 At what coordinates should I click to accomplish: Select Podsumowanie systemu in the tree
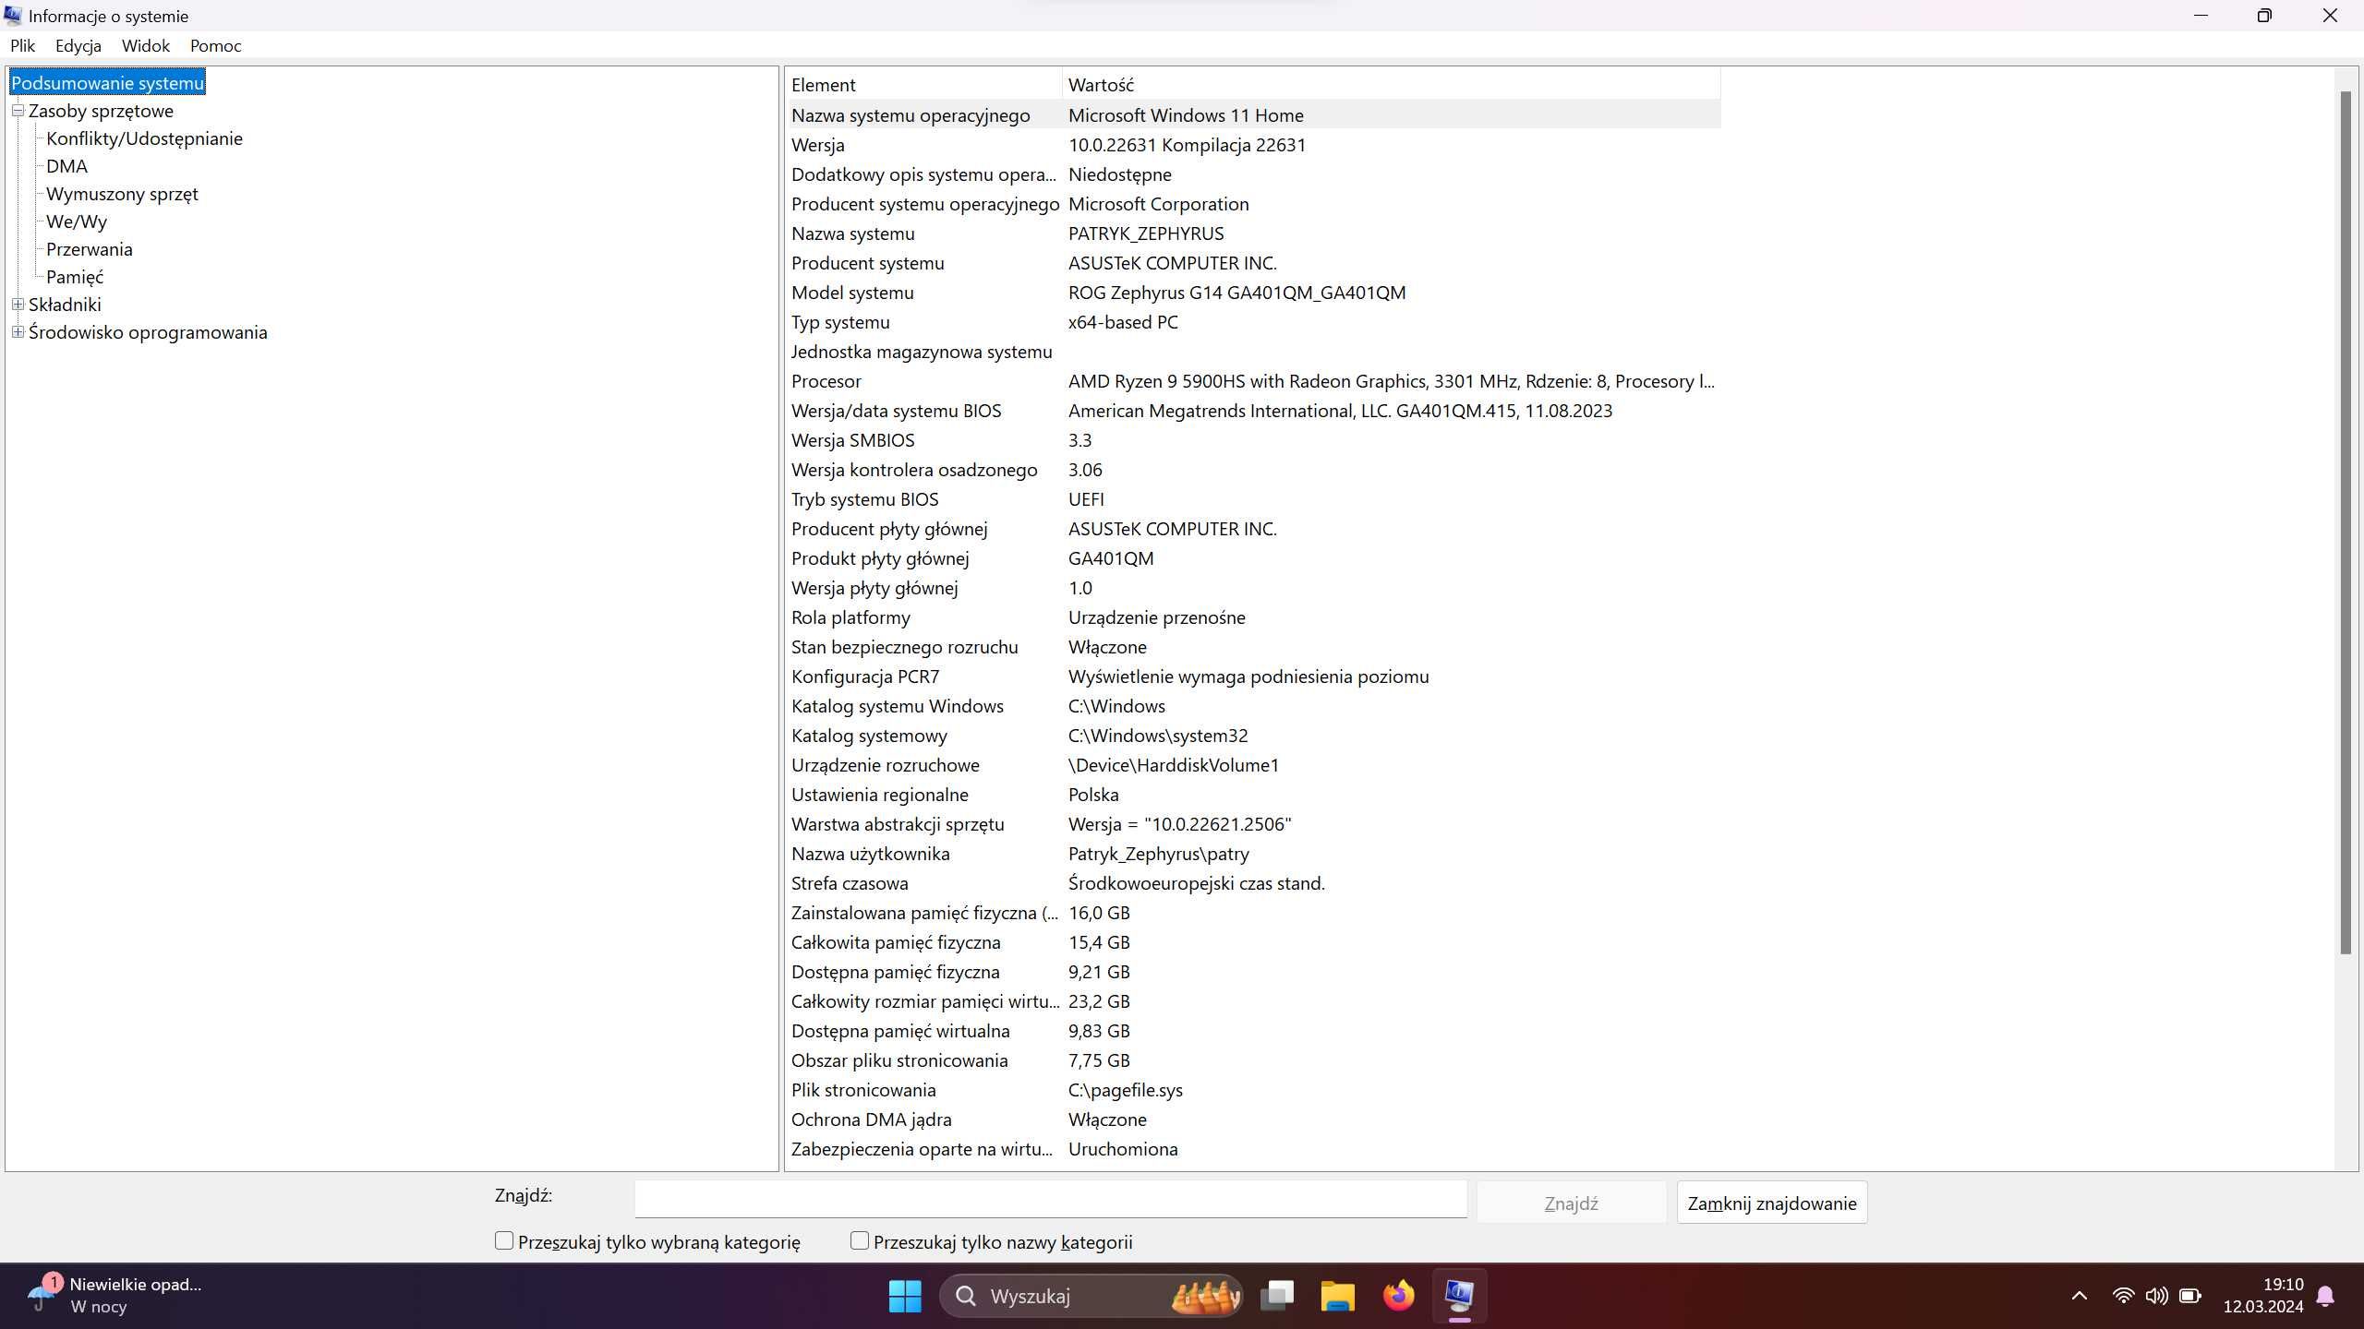pyautogui.click(x=107, y=83)
